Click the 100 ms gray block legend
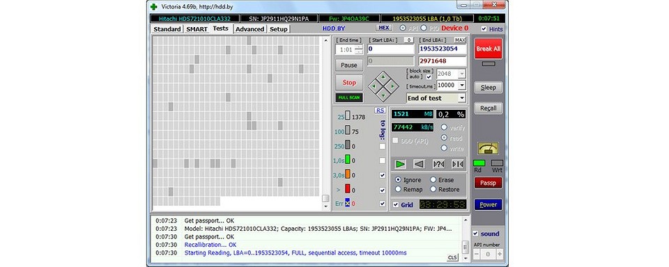The image size is (669, 267). pyautogui.click(x=348, y=131)
